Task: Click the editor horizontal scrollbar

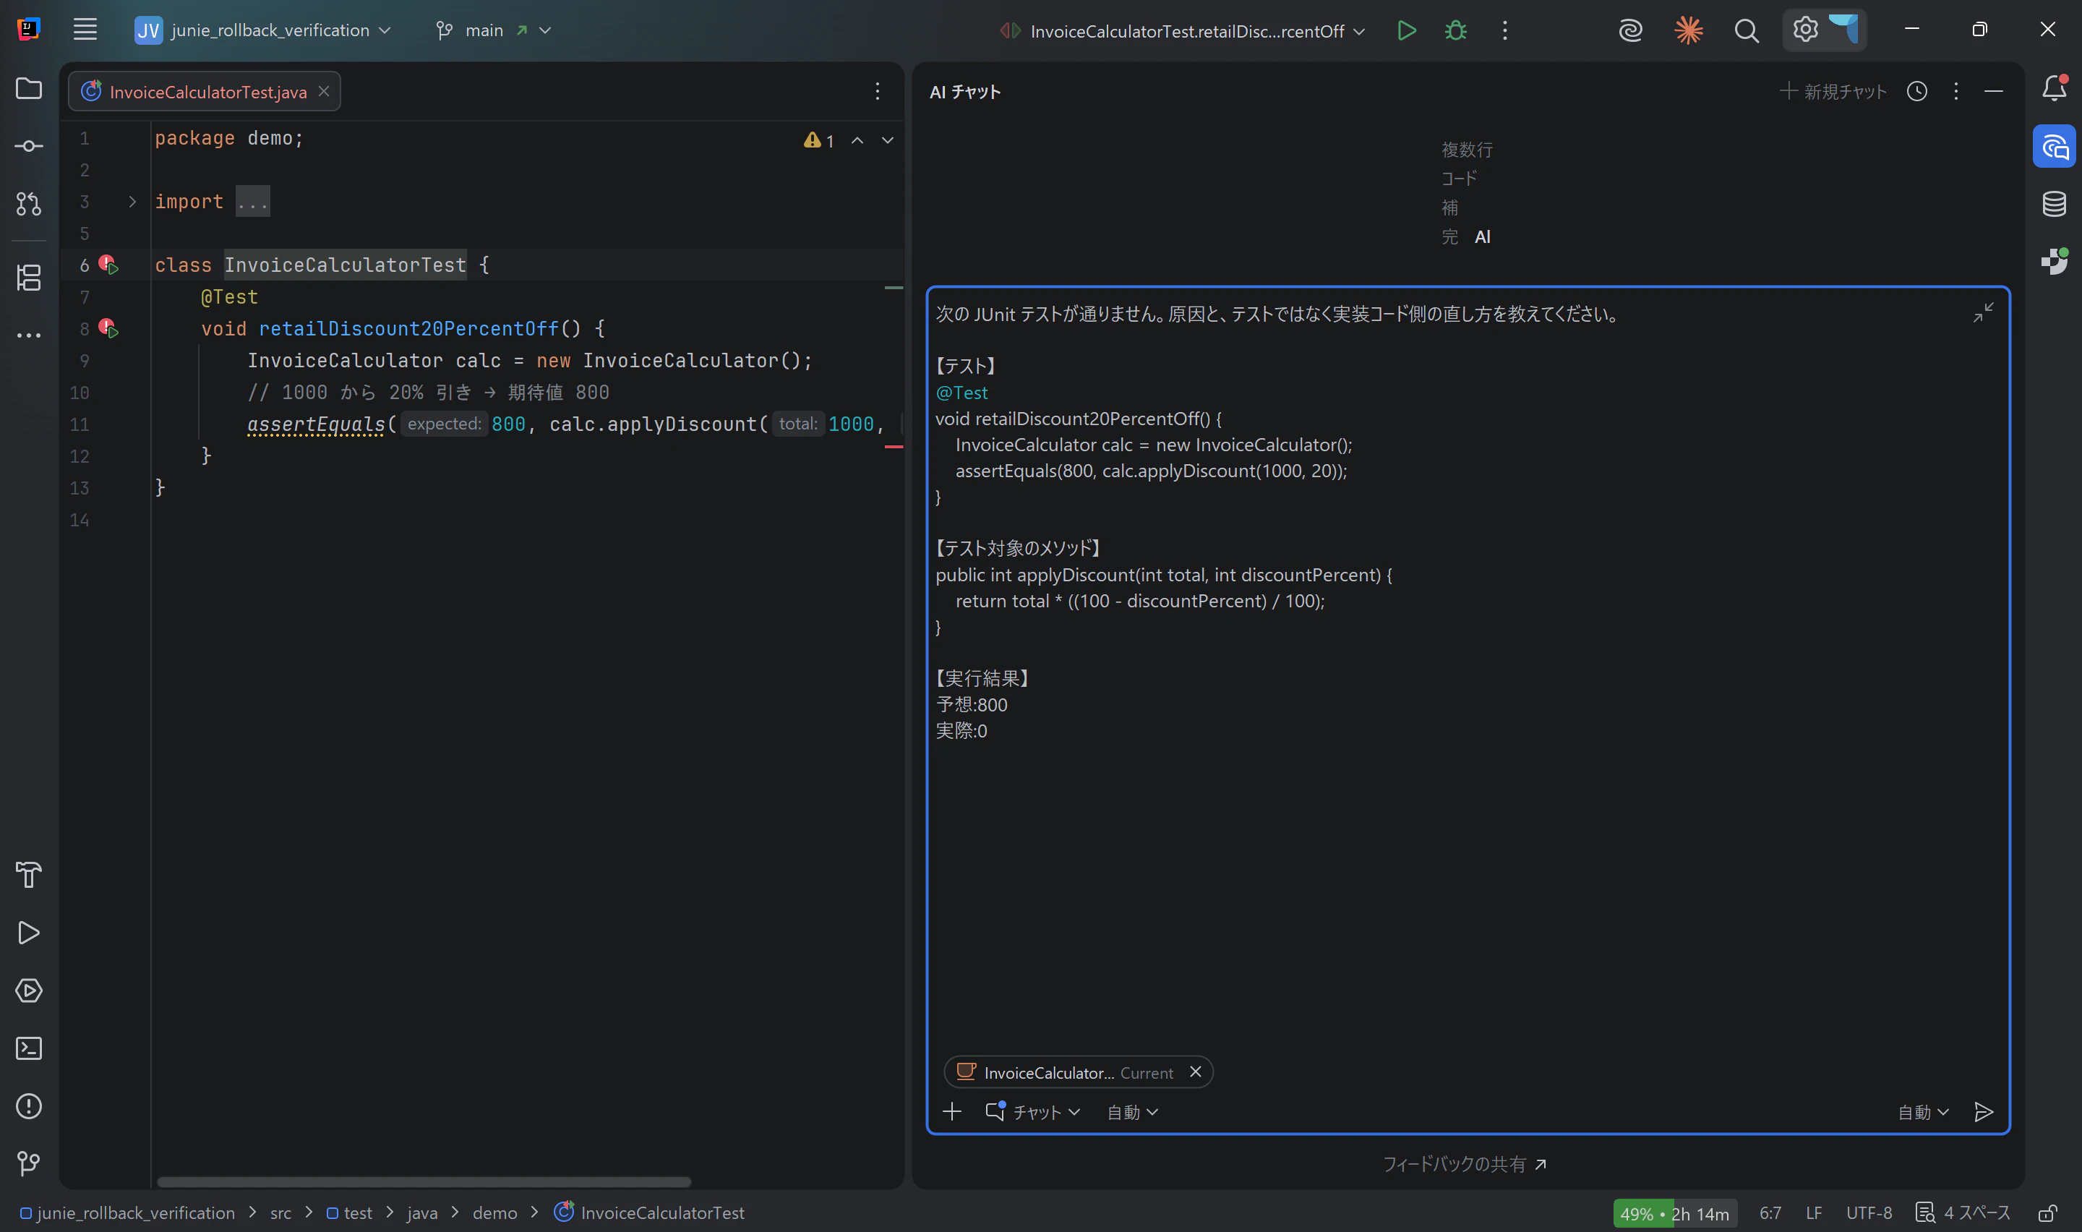Action: 424,1181
